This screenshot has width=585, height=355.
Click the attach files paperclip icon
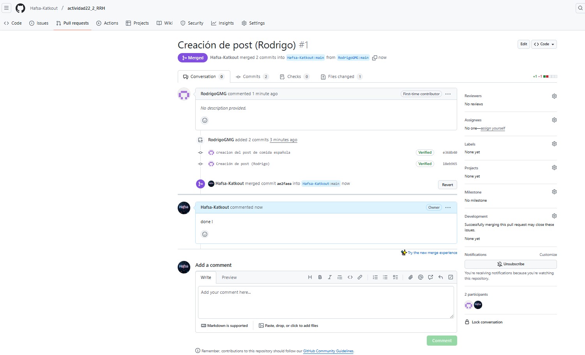pos(410,277)
